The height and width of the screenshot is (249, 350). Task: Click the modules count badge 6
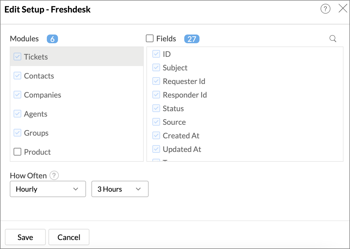53,39
